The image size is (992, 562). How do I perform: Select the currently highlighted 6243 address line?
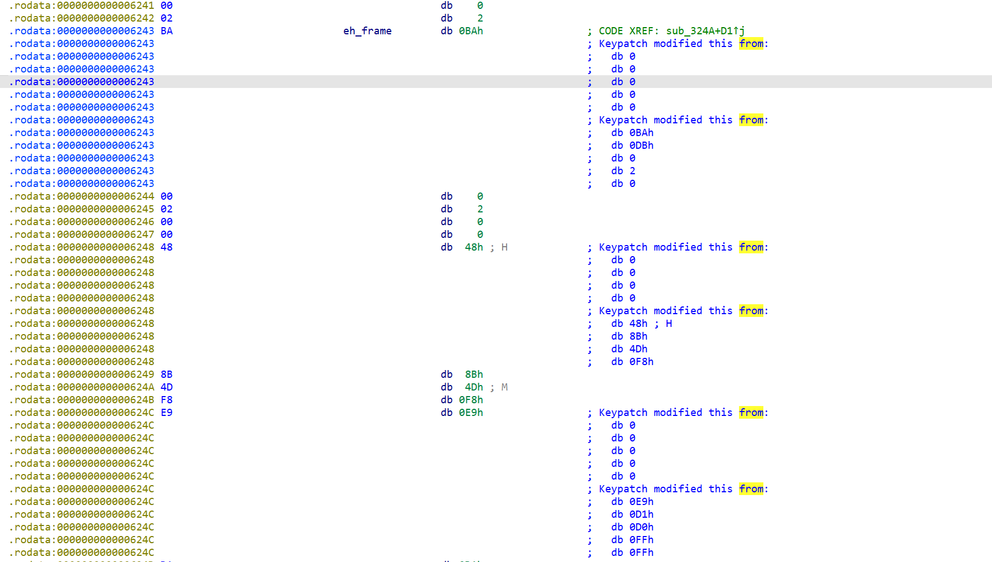81,81
